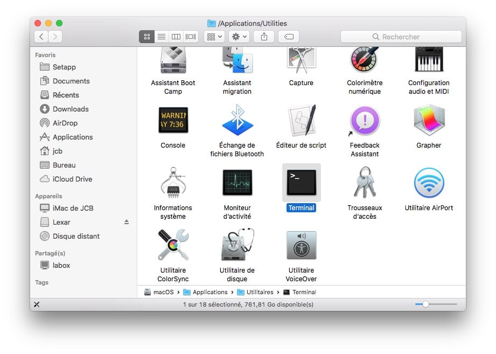Switch to Cover Flow view
The width and height of the screenshot is (496, 354).
[190, 37]
